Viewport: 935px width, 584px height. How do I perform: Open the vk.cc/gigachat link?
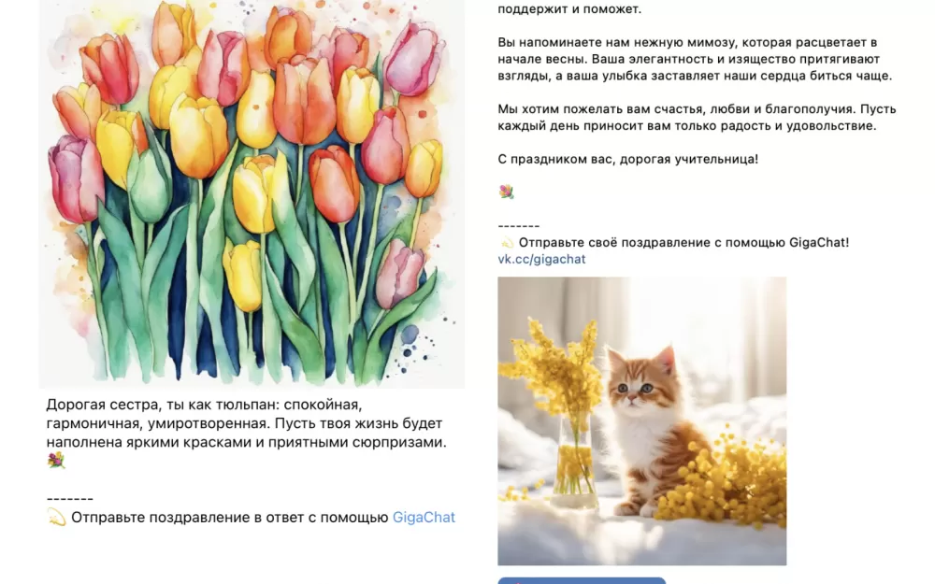541,259
